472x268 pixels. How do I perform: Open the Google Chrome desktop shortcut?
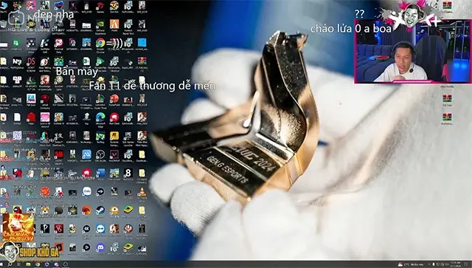pyautogui.click(x=100, y=43)
